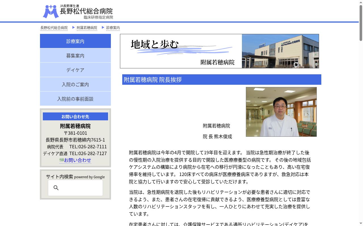The image size is (363, 226).
Task: Open 募集案内 in the sidebar menu
Action: (75, 56)
